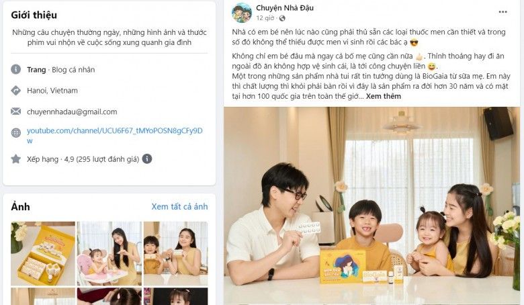Screen dimensions: 524x305
Task: Click the Chuyện Nhà Đậu page name
Action: [285, 7]
